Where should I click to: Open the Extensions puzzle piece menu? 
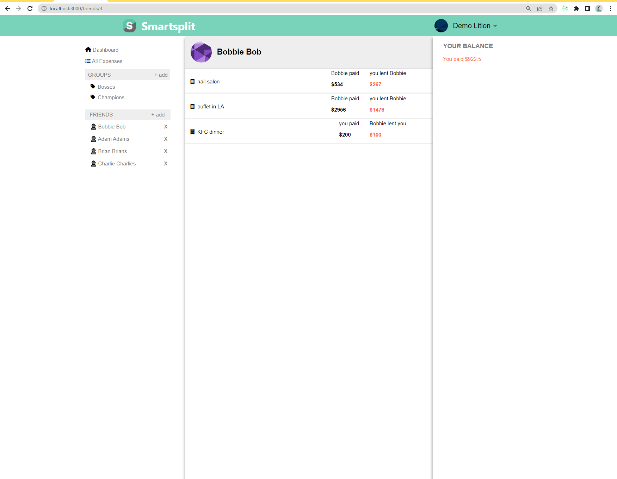tap(576, 8)
